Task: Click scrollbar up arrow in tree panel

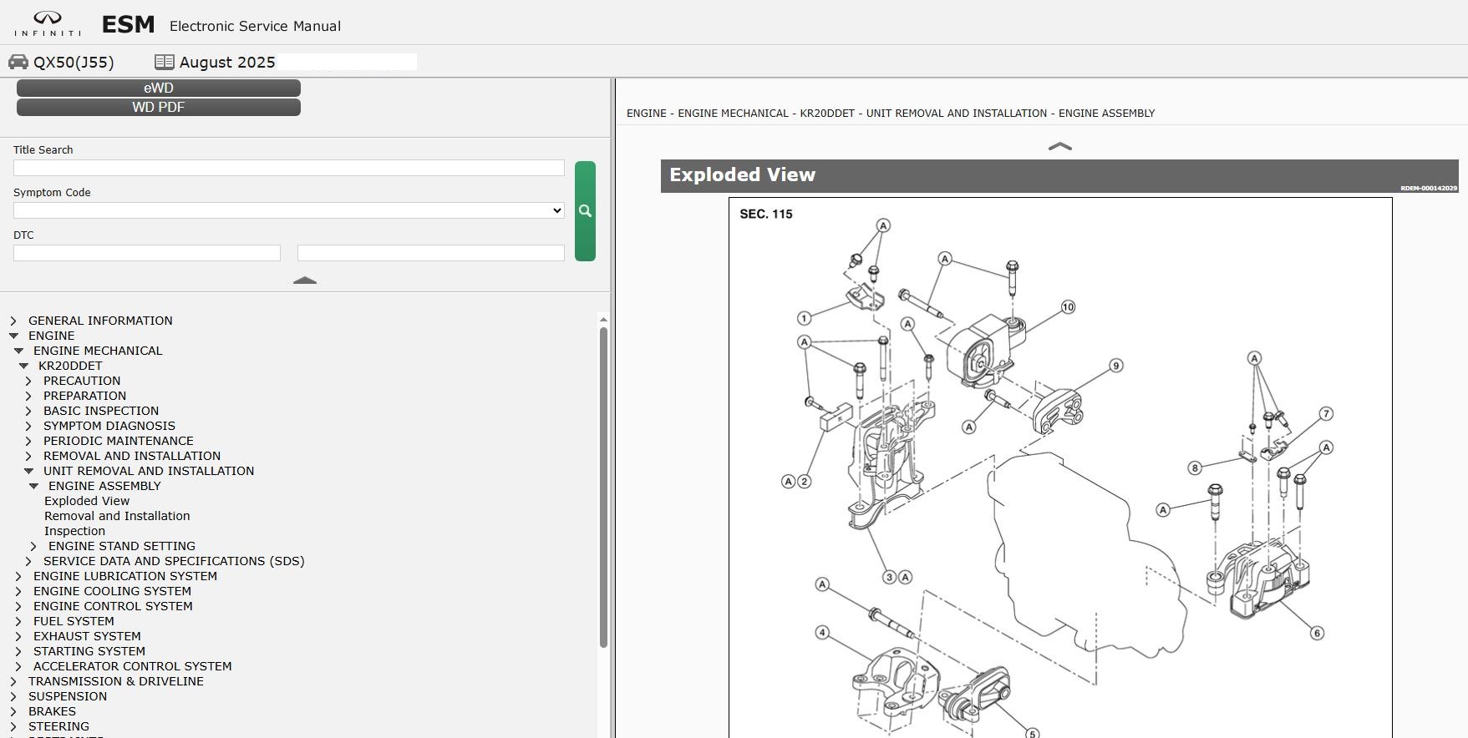Action: point(603,320)
